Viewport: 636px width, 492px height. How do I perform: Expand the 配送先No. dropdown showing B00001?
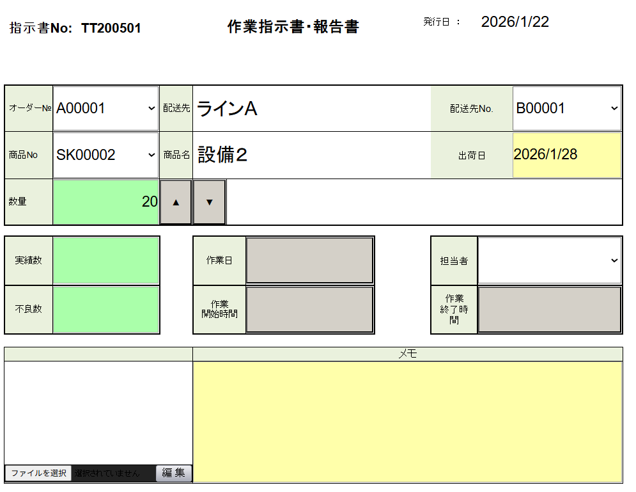pyautogui.click(x=567, y=109)
